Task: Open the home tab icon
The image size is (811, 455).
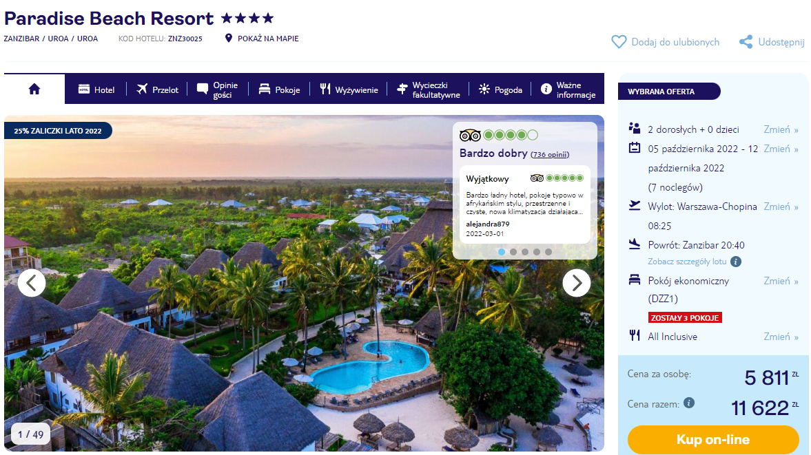Action: coord(34,89)
